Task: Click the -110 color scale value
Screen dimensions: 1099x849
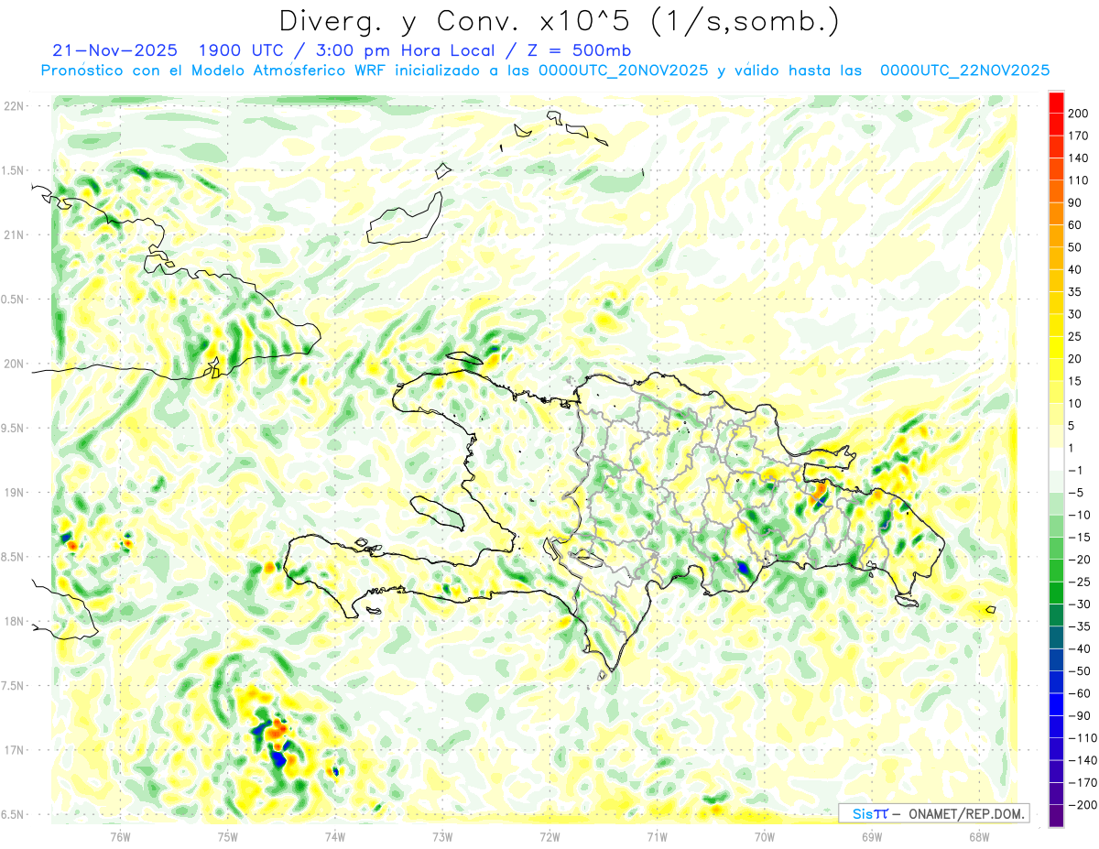Action: point(1083,737)
